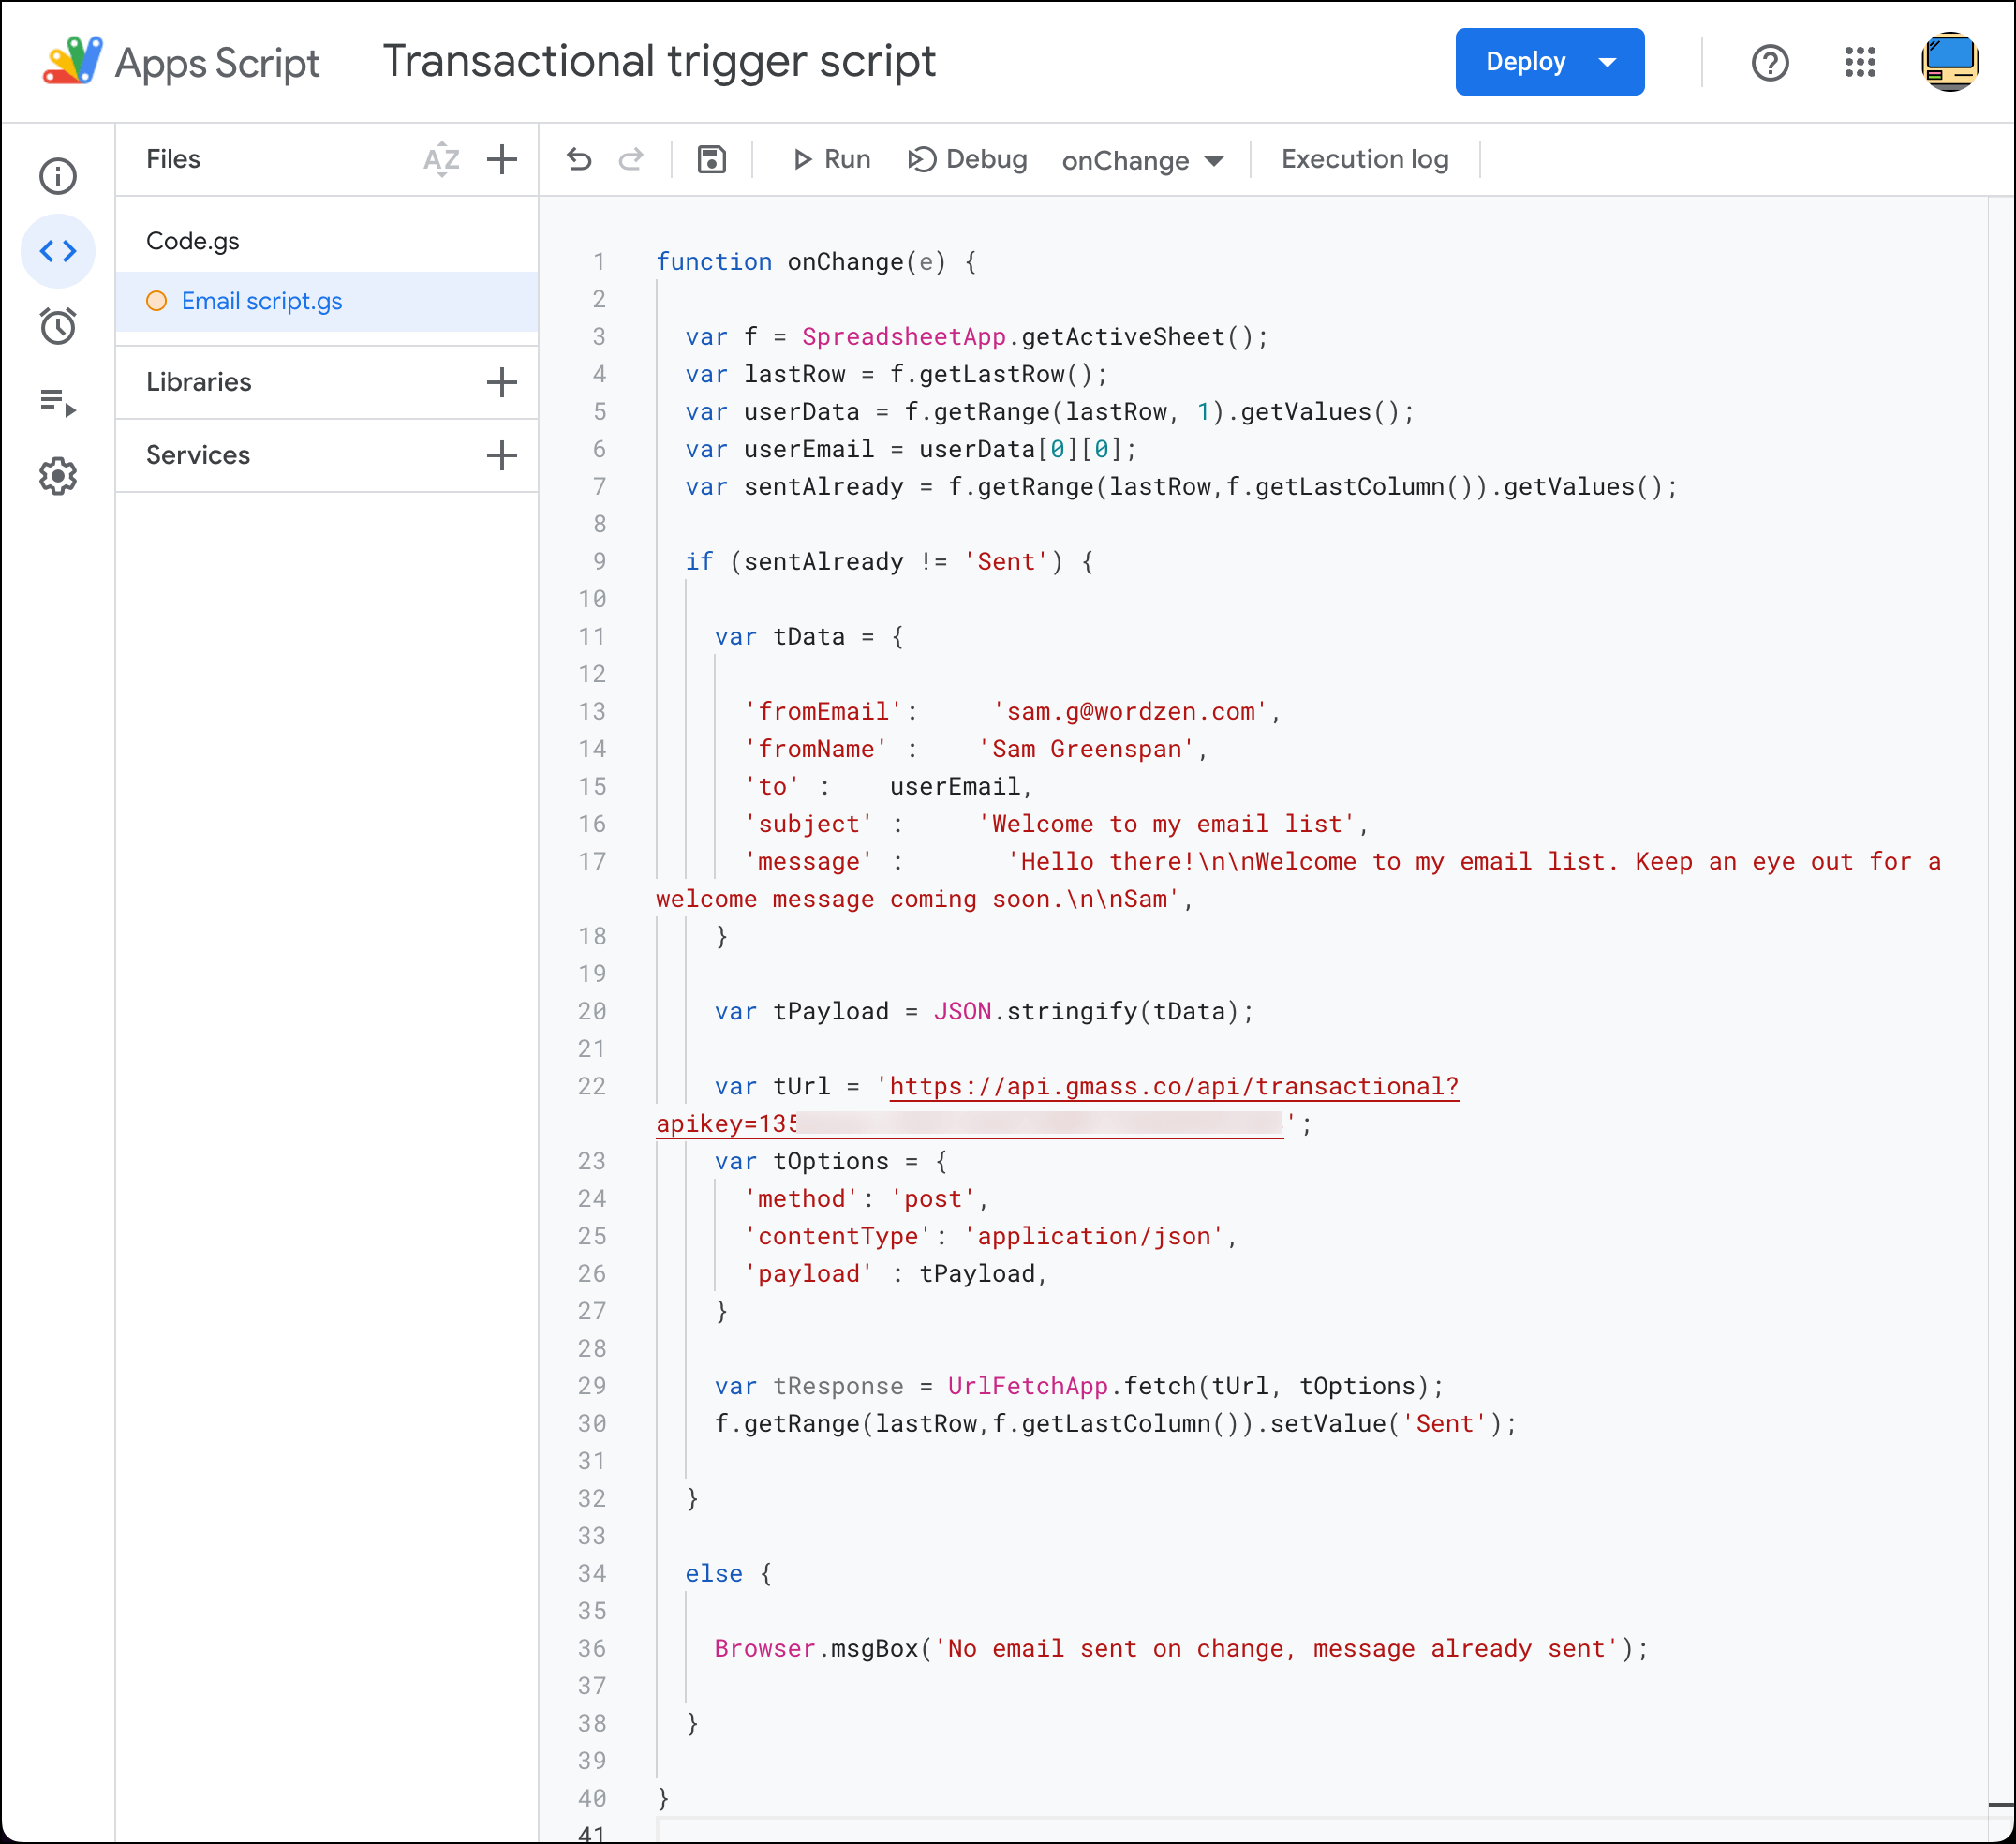Click the Files panel heading
This screenshot has width=2016, height=1844.
coord(173,159)
